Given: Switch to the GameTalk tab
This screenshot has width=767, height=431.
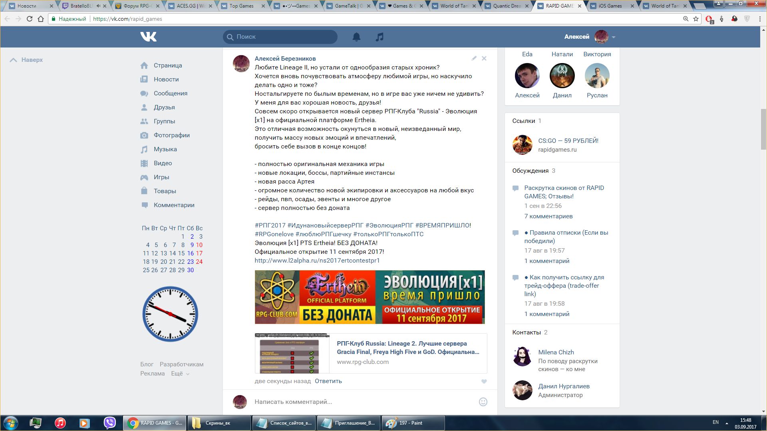Looking at the screenshot, I should tap(349, 6).
